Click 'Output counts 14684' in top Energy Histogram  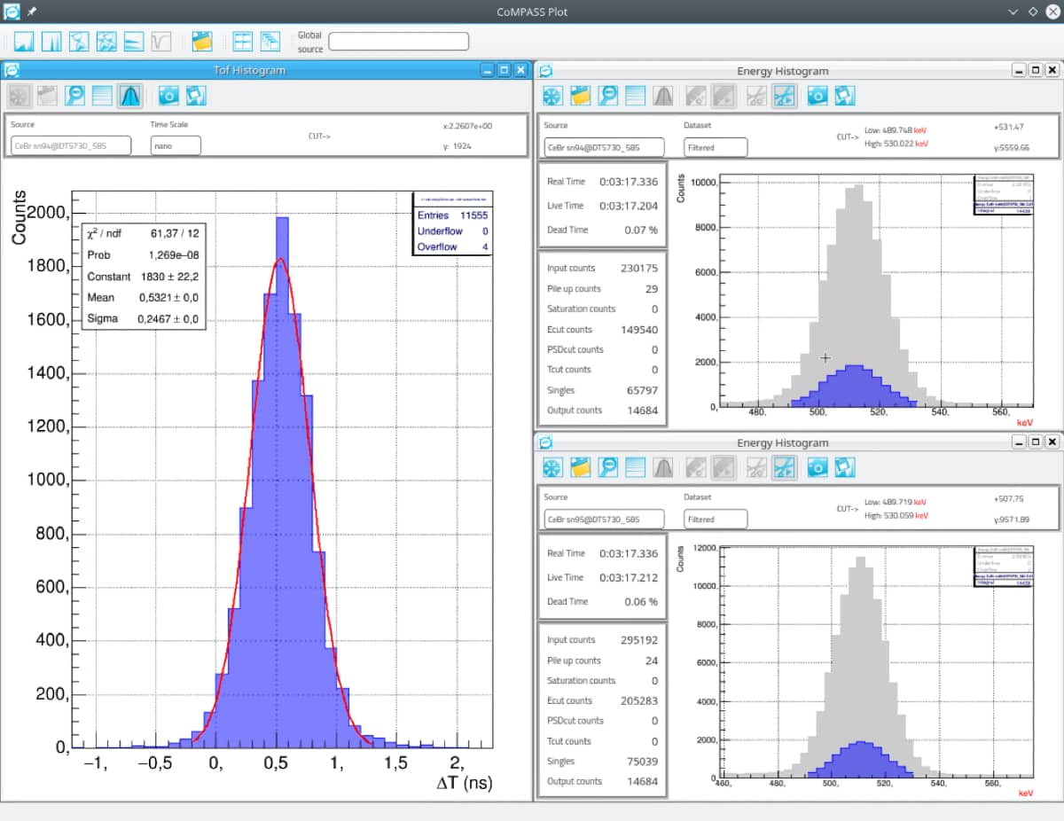click(x=602, y=410)
